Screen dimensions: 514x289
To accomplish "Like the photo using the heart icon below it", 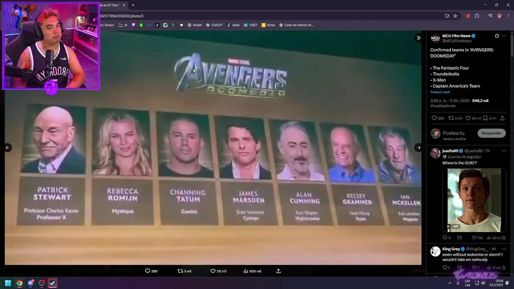I will 213,271.
